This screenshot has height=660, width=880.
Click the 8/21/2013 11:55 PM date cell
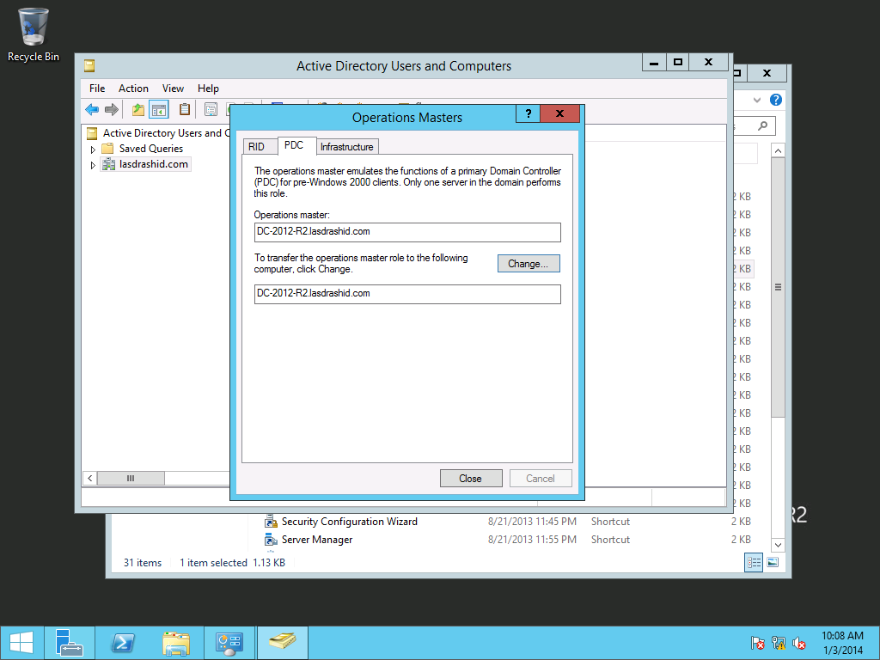pos(532,540)
